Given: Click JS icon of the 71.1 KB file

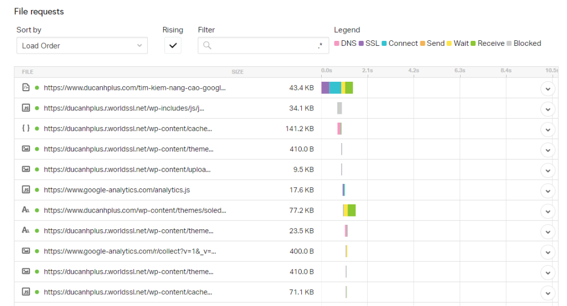Looking at the screenshot, I should click(25, 292).
